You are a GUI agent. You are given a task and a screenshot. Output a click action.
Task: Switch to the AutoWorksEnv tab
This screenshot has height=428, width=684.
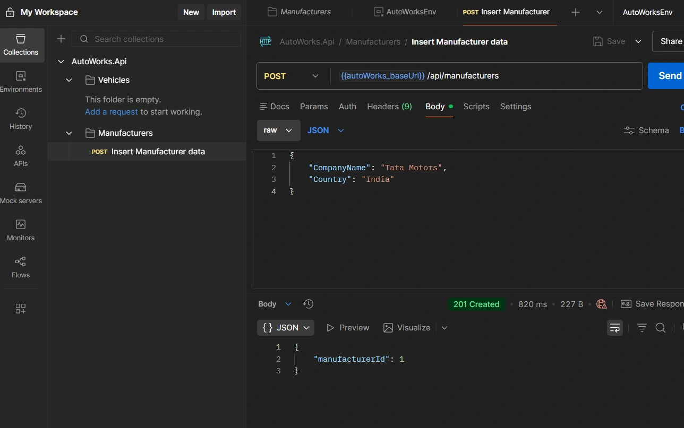pyautogui.click(x=405, y=12)
